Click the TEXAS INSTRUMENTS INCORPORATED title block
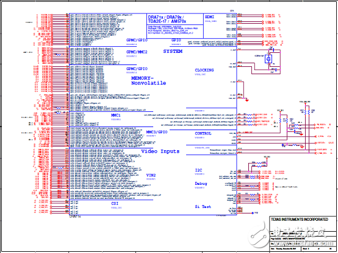The height and width of the screenshot is (253, 338). [x=300, y=220]
